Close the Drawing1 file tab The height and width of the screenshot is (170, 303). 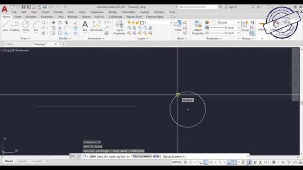pyautogui.click(x=56, y=44)
